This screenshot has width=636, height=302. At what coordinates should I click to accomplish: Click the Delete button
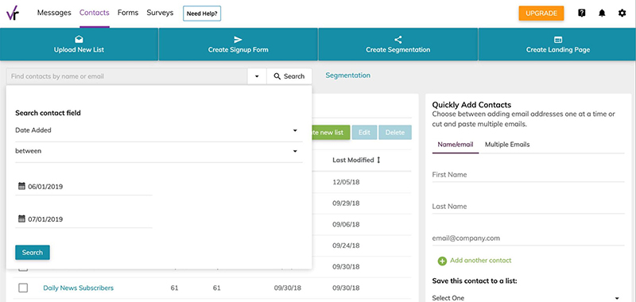coord(395,133)
